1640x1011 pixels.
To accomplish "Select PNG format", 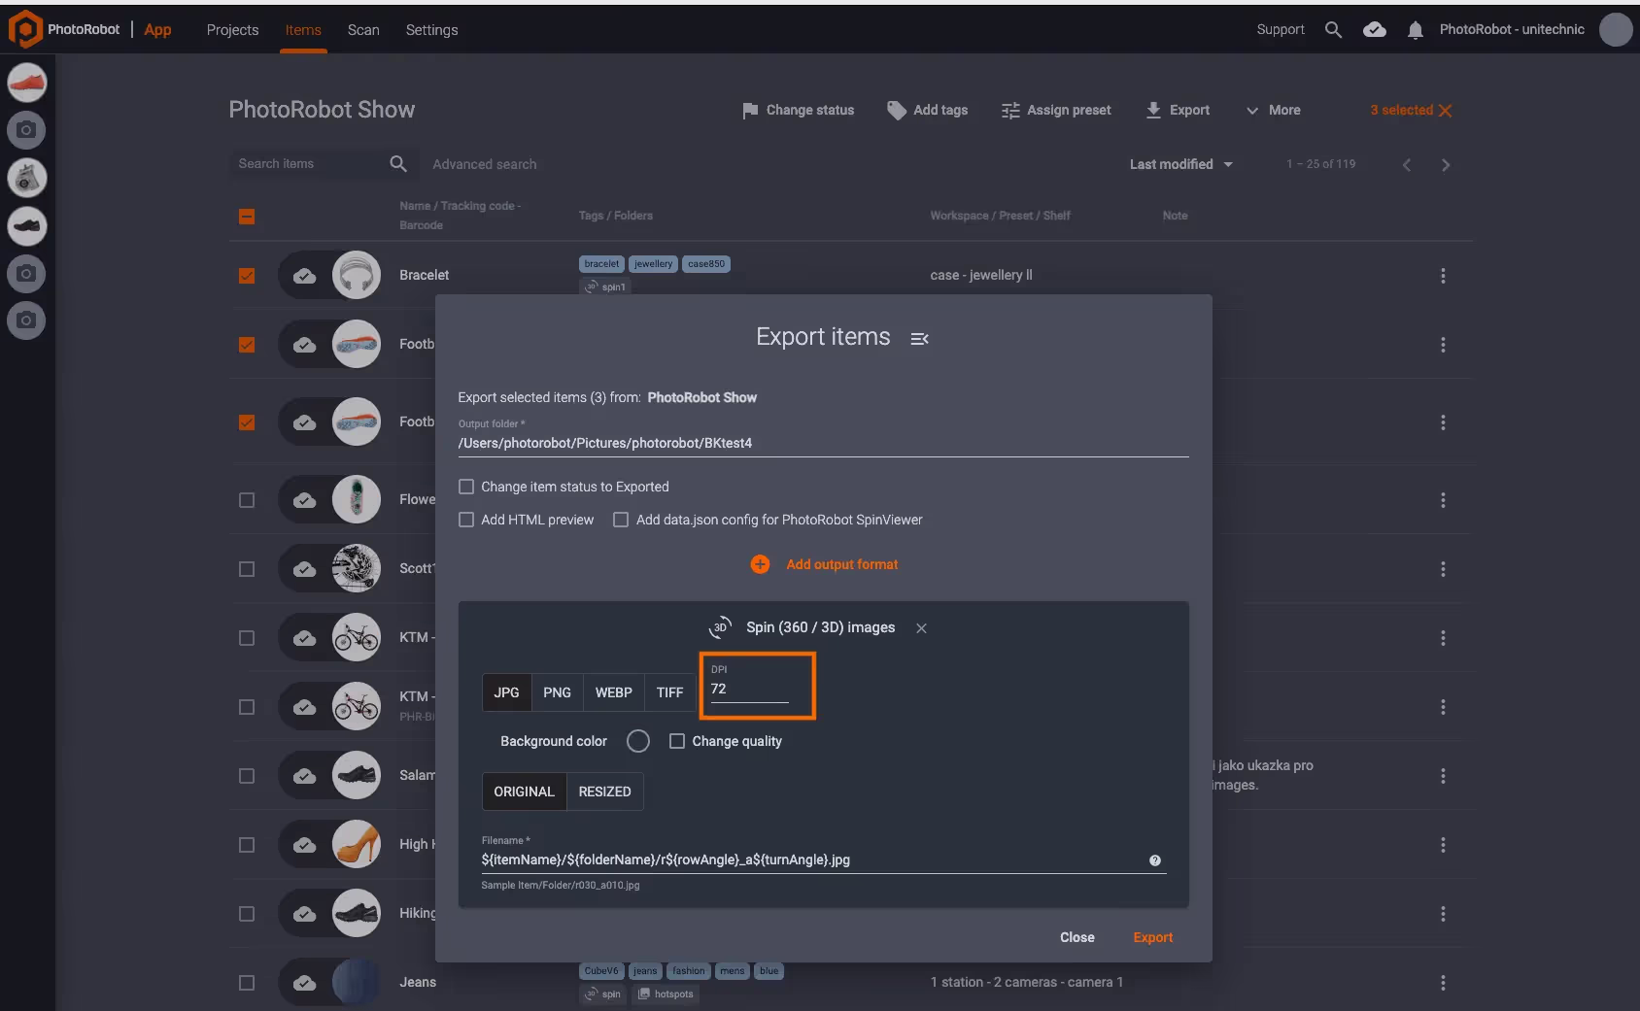I will tap(557, 692).
